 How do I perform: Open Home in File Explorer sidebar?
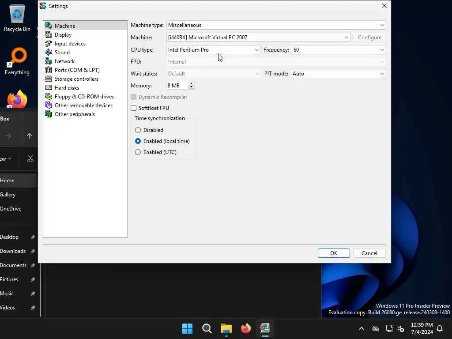(18, 181)
